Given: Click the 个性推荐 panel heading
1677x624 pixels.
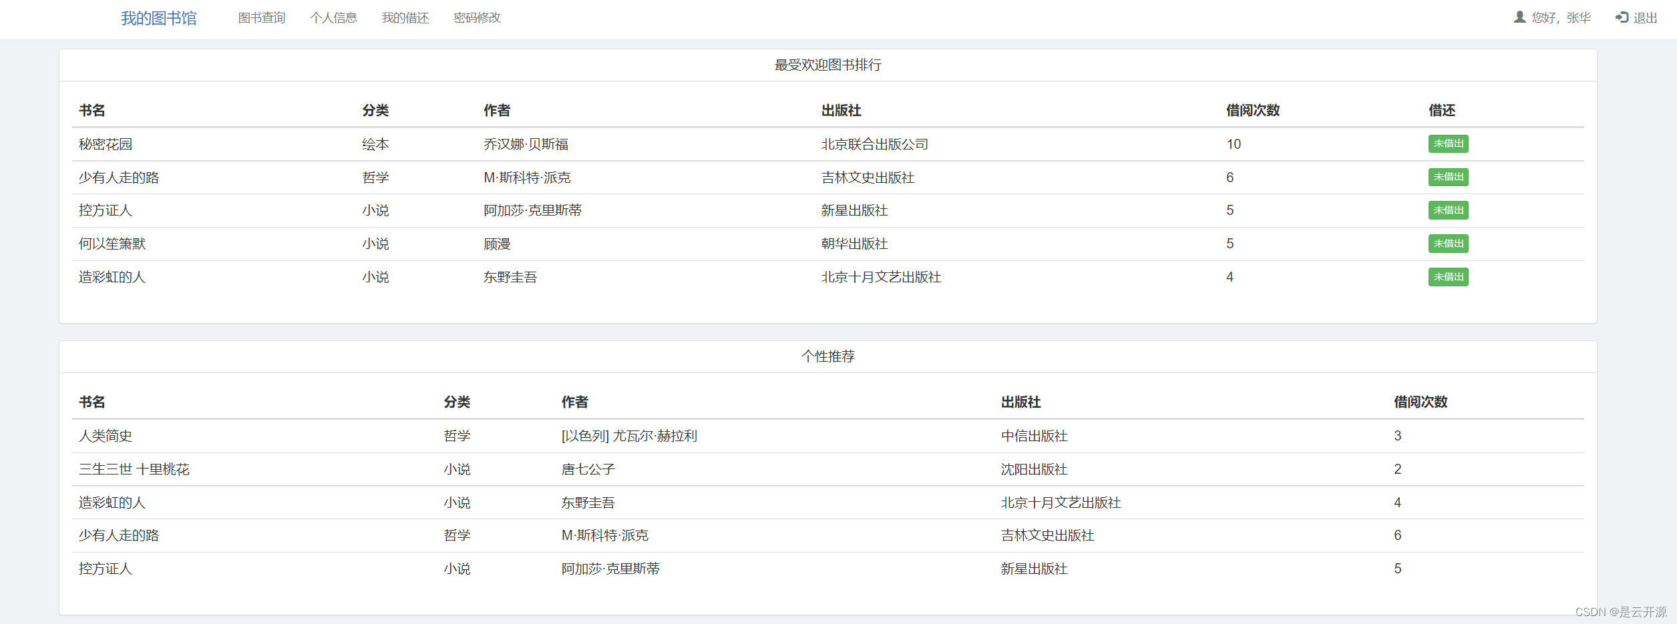Looking at the screenshot, I should (x=827, y=356).
